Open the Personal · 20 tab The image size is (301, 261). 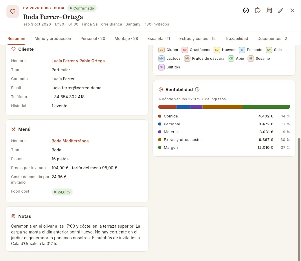point(93,39)
